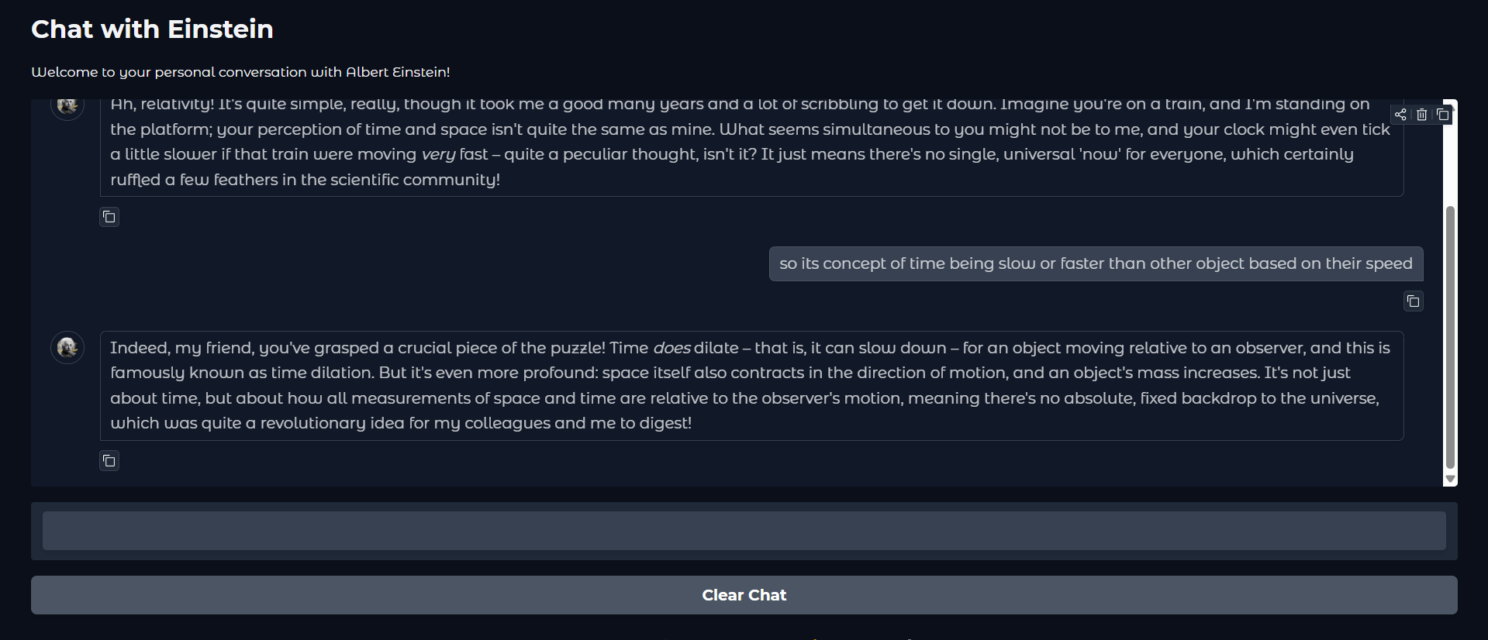The width and height of the screenshot is (1488, 640).
Task: Copy entire conversation using top-right copy icon
Action: coord(1442,115)
